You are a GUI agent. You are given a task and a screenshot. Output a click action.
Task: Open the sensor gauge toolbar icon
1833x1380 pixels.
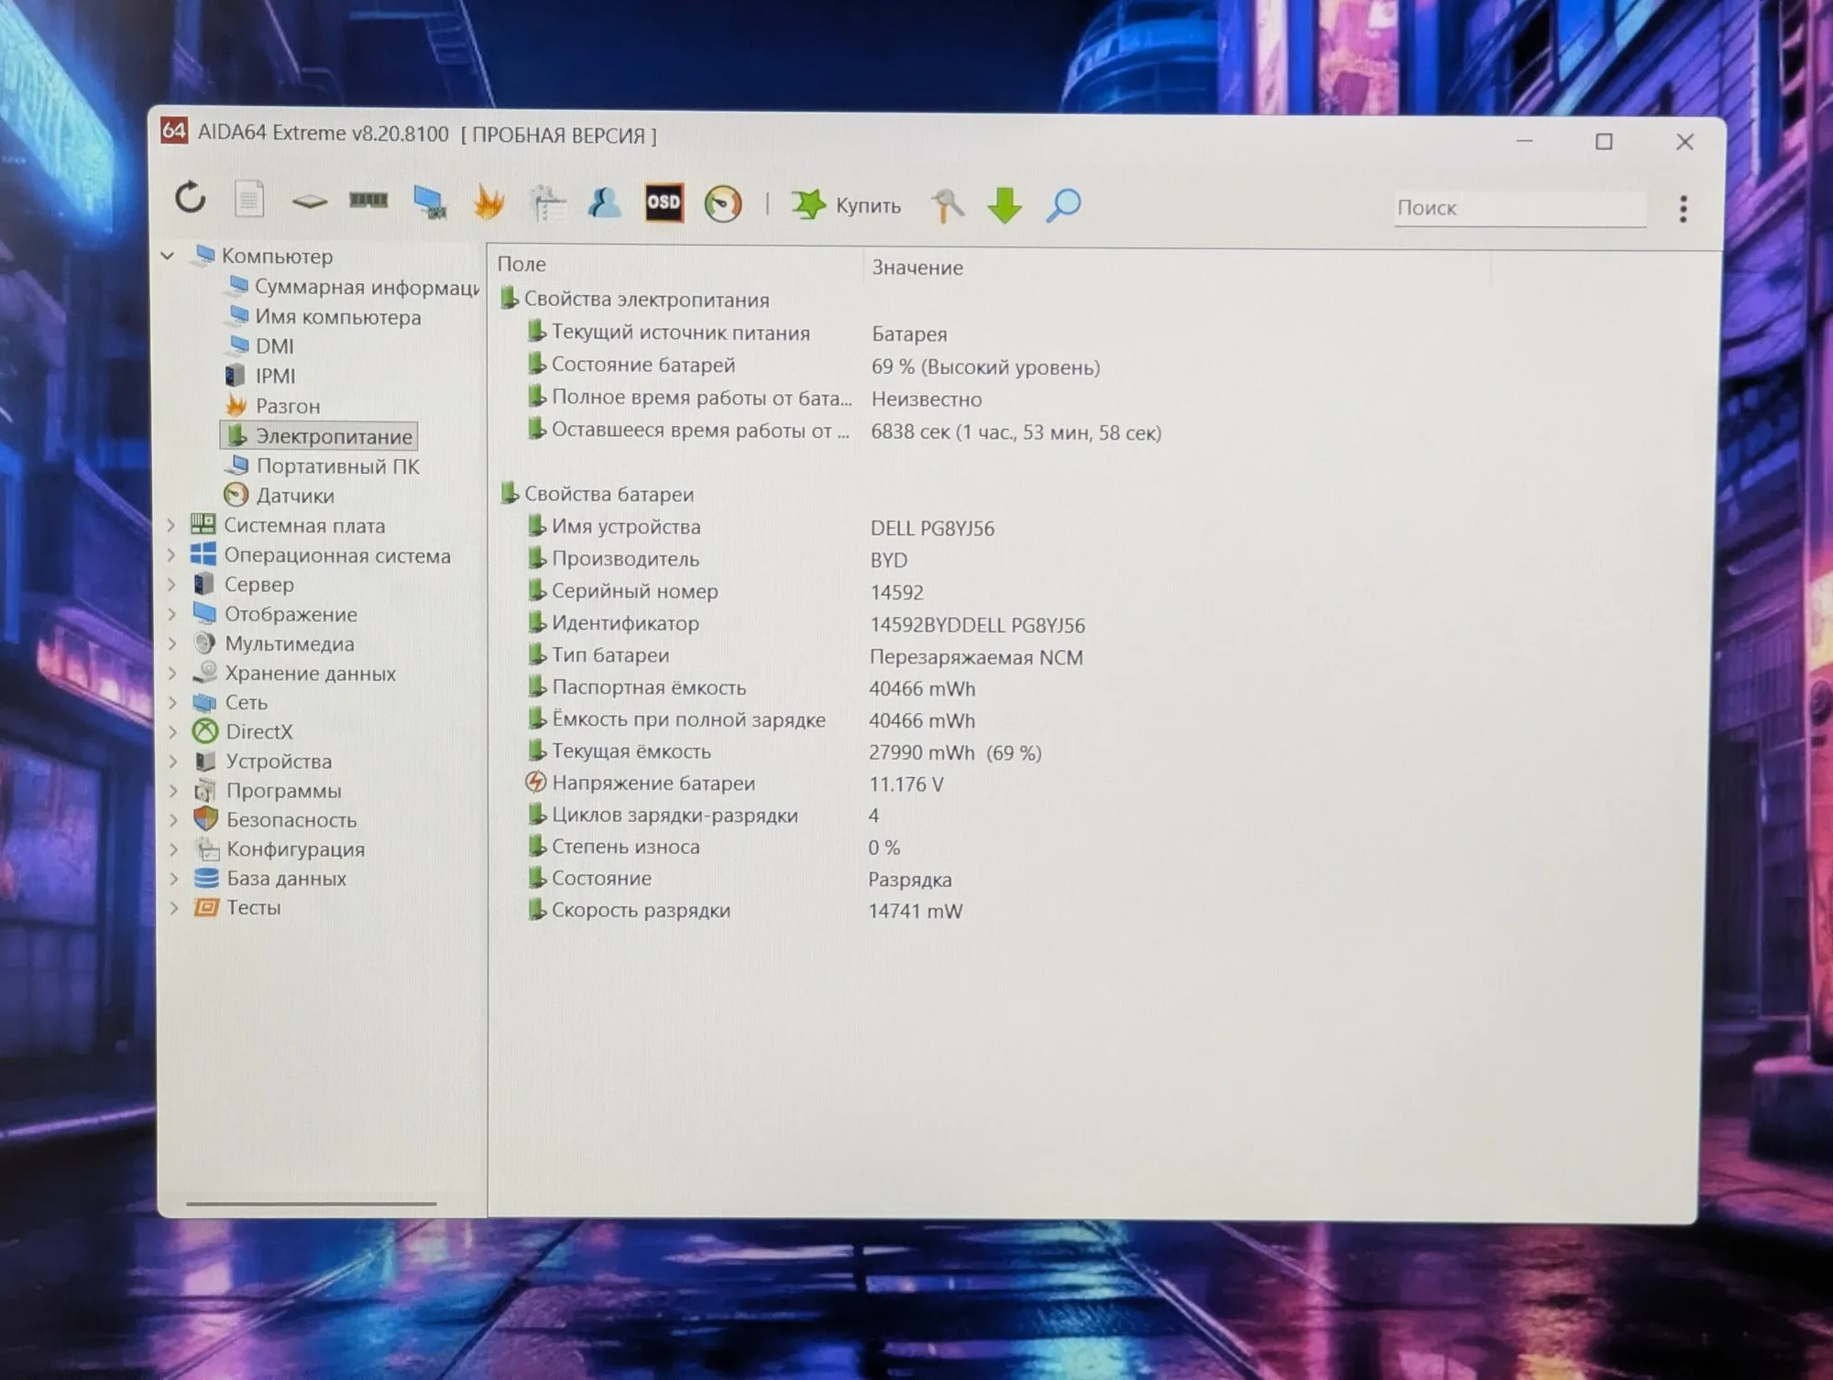723,203
